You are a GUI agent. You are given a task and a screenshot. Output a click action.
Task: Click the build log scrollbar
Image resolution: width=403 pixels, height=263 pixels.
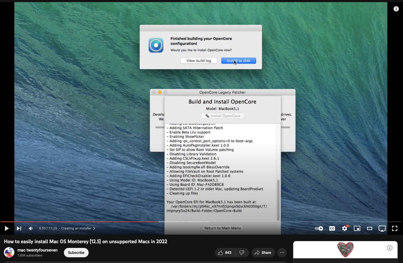278,200
